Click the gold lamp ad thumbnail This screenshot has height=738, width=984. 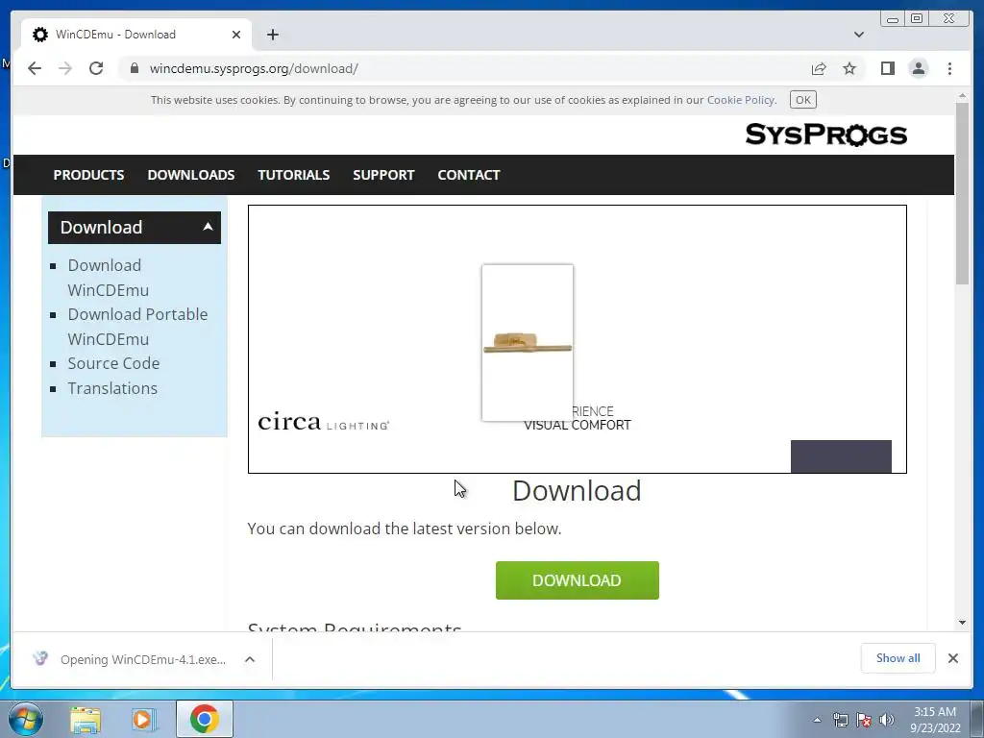pyautogui.click(x=528, y=343)
